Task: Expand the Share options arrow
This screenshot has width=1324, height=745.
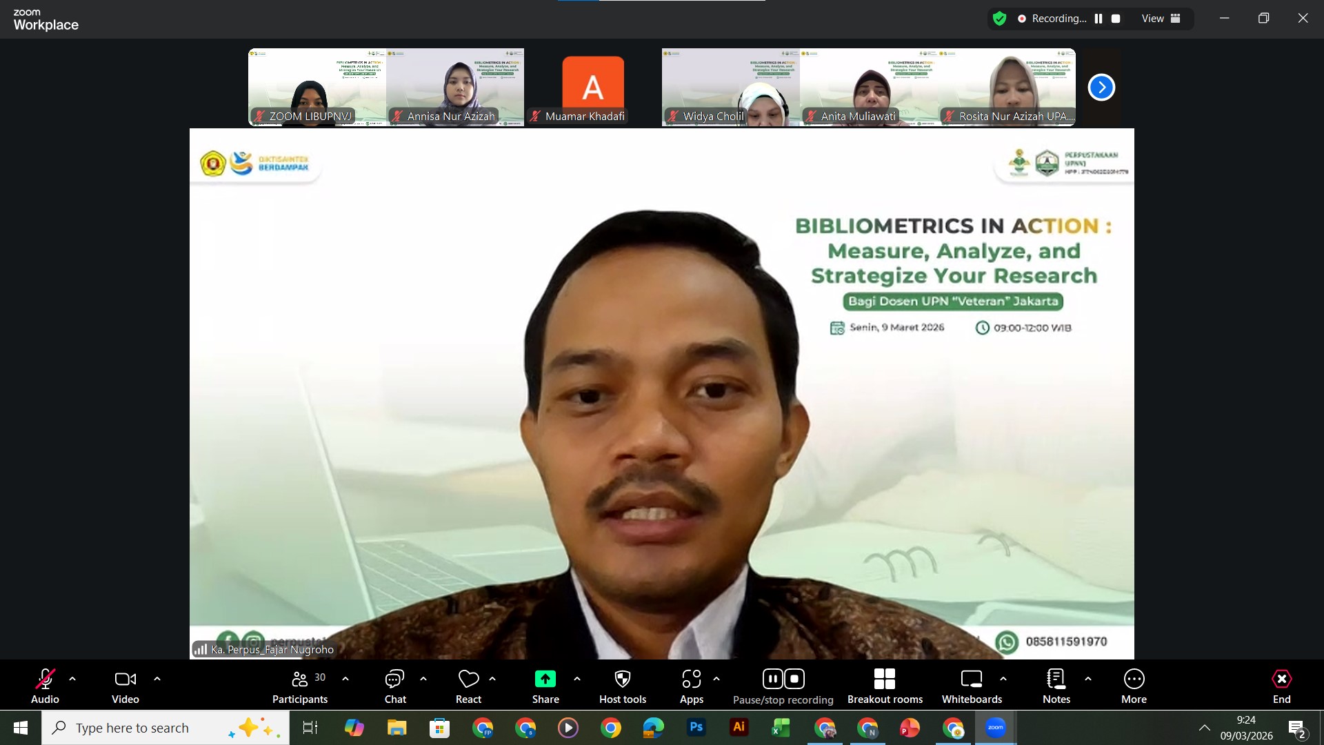Action: point(577,679)
